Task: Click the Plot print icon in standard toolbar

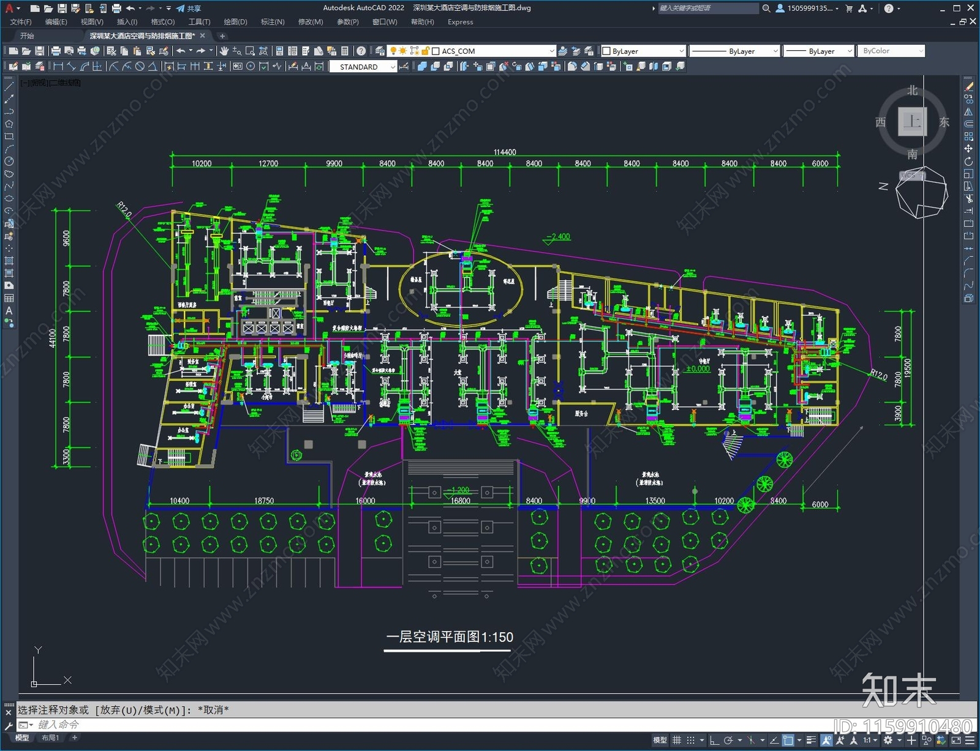Action: (x=56, y=51)
